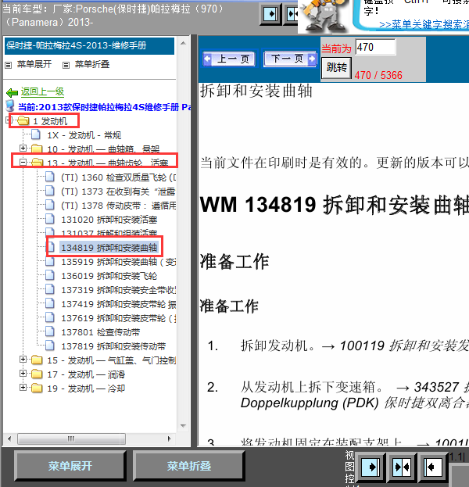Click the 当前:2013款保时捷帕拉梅拉4S维修手册 title
Viewport: 469px width, 487px height.
105,107
